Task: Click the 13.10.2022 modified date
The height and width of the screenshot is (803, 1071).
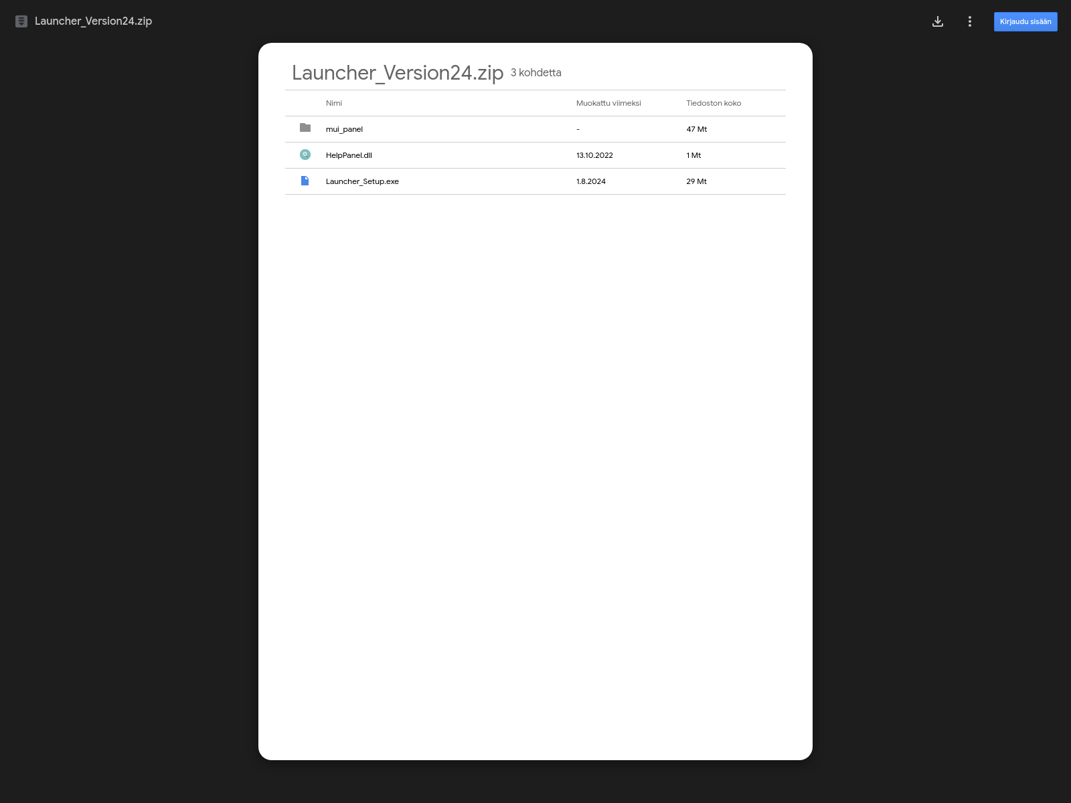Action: [594, 155]
